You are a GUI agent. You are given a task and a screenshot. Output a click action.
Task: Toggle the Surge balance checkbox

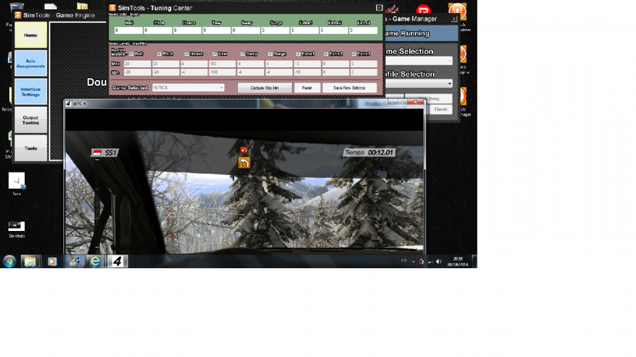[270, 54]
